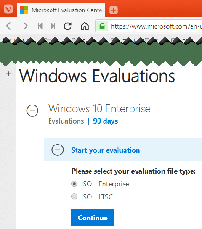This screenshot has height=229, width=202.
Task: Go back to previous page
Action: [8, 26]
